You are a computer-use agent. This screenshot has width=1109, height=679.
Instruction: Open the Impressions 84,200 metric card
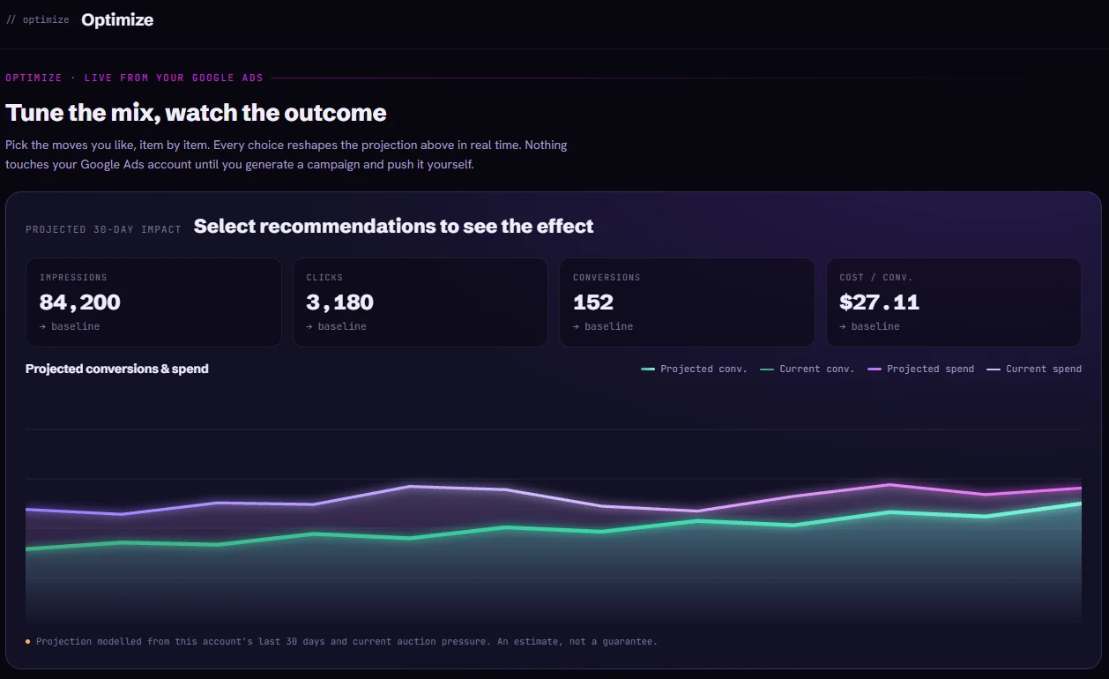pyautogui.click(x=153, y=302)
